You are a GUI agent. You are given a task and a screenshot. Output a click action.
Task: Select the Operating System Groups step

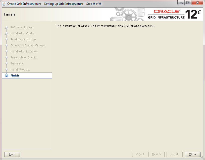28,45
